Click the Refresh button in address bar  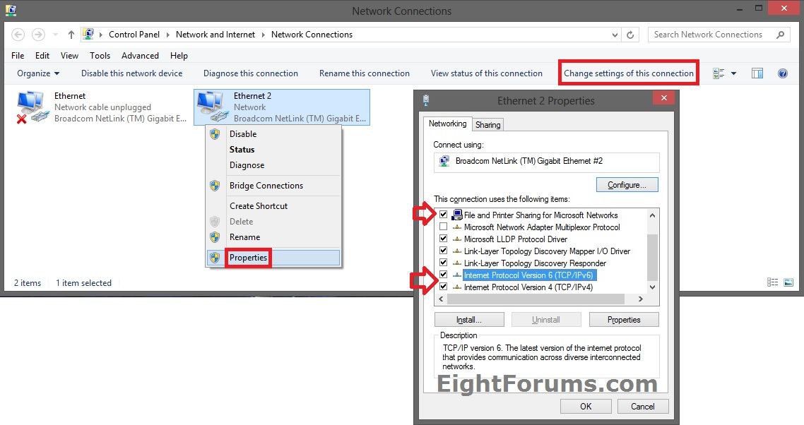631,35
